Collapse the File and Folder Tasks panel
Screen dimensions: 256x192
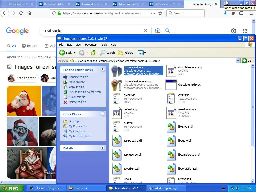(x=103, y=69)
